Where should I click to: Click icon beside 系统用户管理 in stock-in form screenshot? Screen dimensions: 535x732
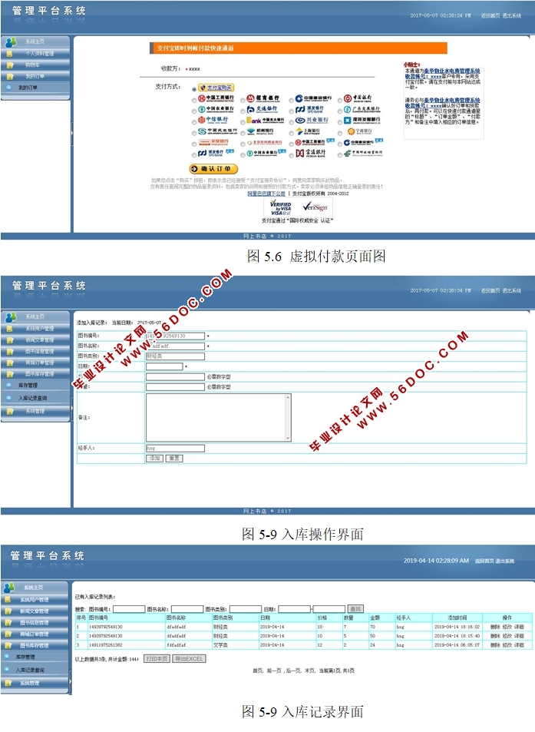pyautogui.click(x=10, y=329)
